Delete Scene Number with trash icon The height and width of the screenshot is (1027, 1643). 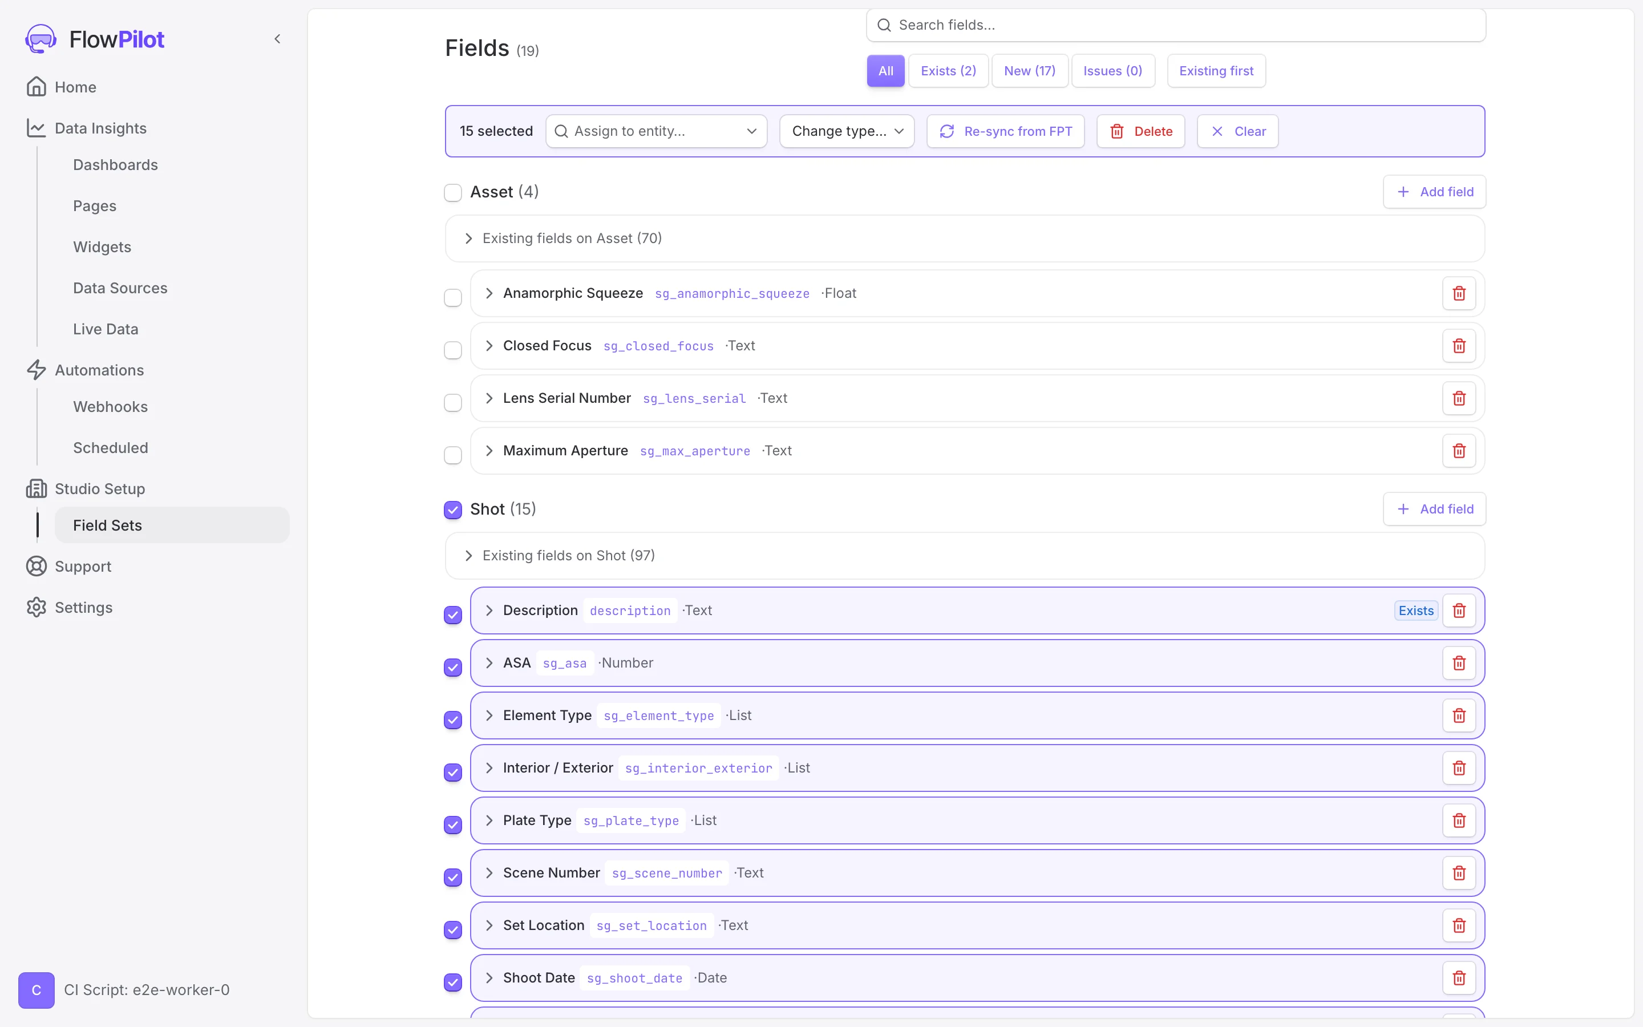point(1459,873)
